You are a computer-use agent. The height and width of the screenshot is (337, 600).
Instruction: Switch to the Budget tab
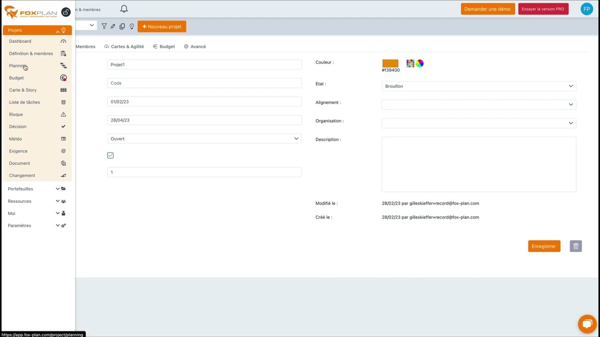point(164,46)
